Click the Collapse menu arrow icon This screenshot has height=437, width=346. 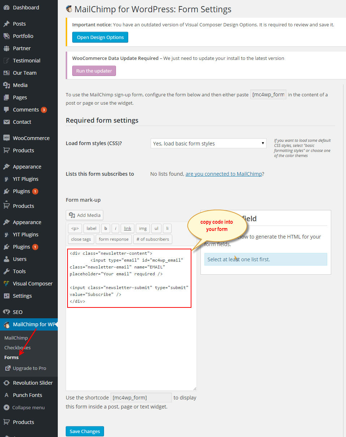point(7,407)
